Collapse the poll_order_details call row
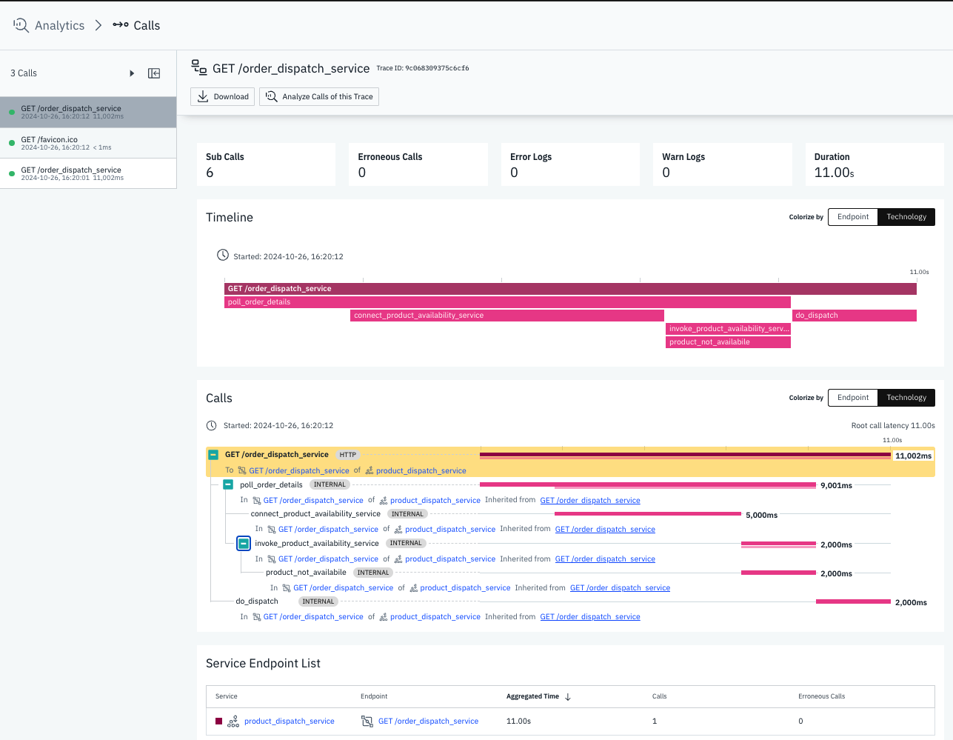This screenshot has height=740, width=953. pyautogui.click(x=228, y=484)
